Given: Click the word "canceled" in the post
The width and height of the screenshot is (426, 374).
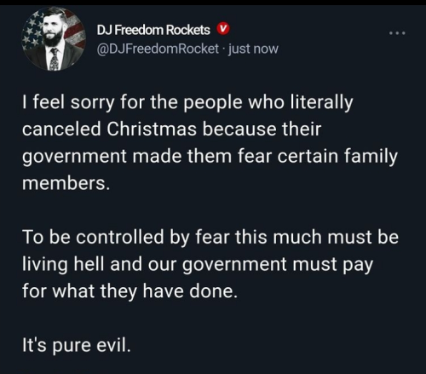Looking at the screenshot, I should 61,129.
